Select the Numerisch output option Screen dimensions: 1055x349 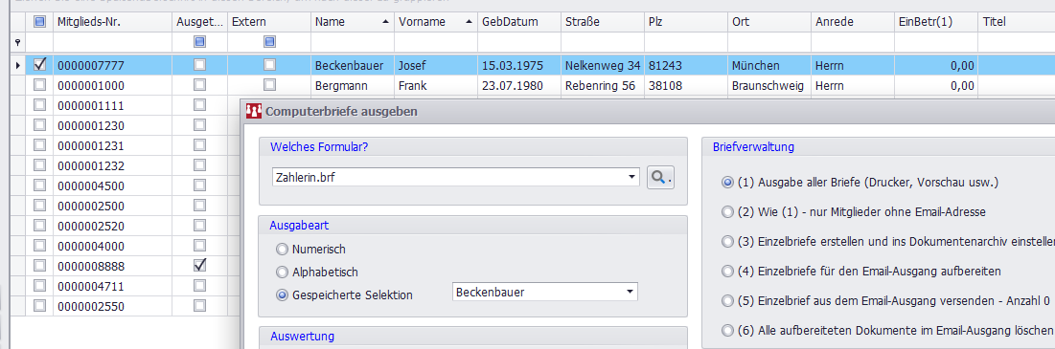click(x=282, y=250)
